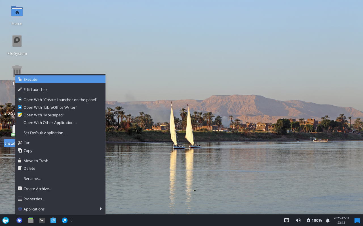Screen dimensions: 363x226
Task: Open the file manager panel launcher
Action: click(31, 220)
